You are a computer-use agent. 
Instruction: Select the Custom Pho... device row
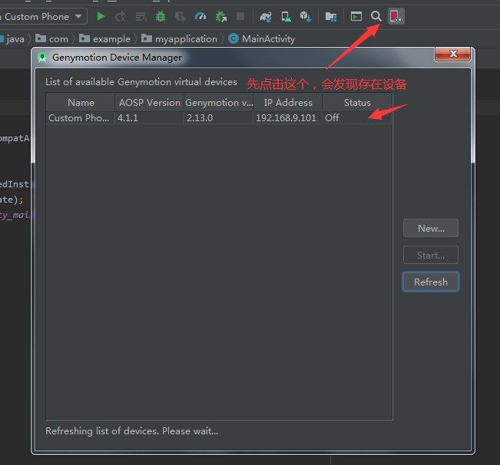click(x=219, y=118)
